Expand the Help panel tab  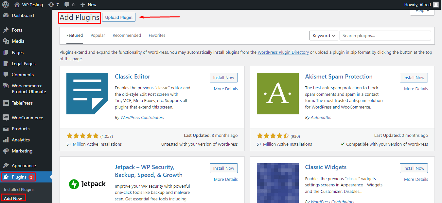(x=422, y=11)
